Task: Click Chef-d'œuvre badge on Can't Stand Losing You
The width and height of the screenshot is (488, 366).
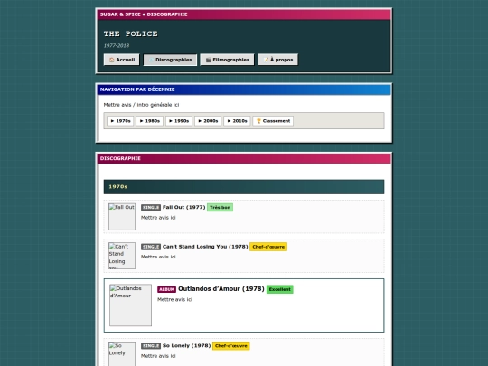Action: (268, 247)
